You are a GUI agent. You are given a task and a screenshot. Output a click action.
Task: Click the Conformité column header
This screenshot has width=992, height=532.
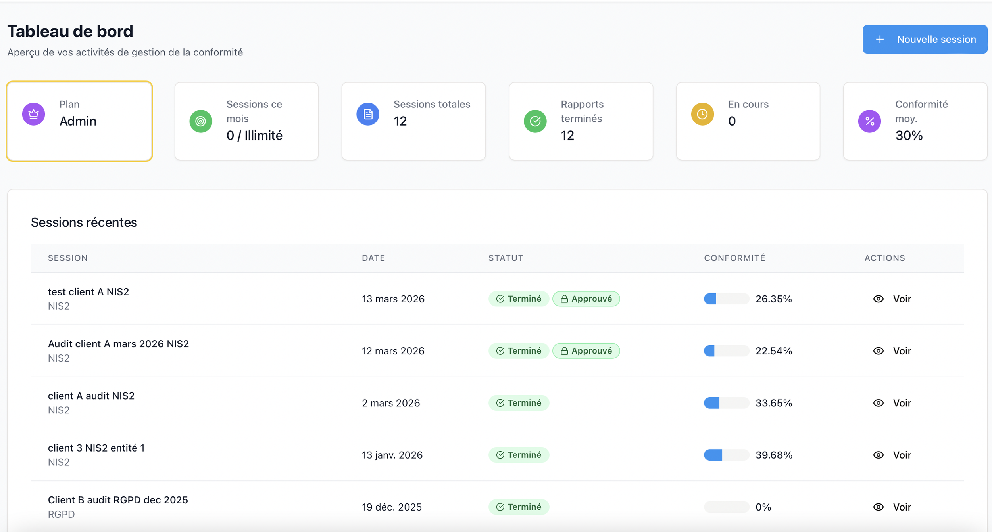pos(734,258)
